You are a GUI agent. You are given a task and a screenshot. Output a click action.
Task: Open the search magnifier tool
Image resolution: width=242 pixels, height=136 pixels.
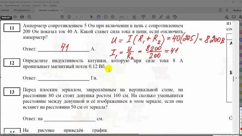coord(29,17)
